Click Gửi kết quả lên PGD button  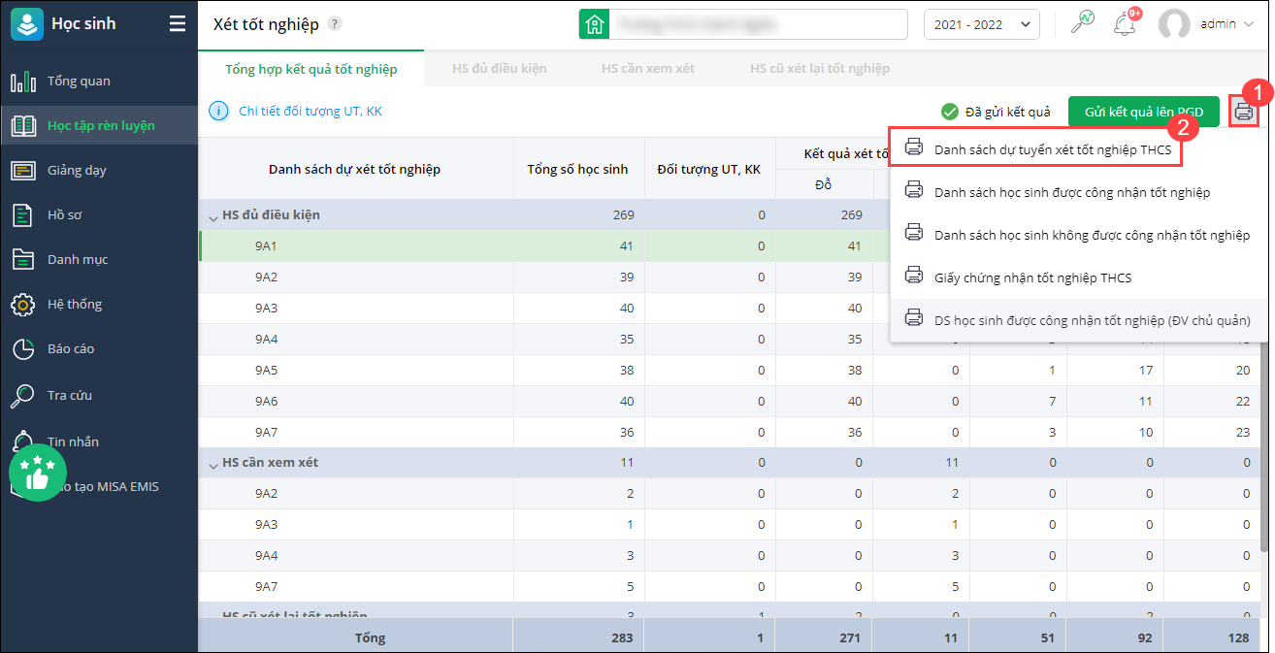1143,113
